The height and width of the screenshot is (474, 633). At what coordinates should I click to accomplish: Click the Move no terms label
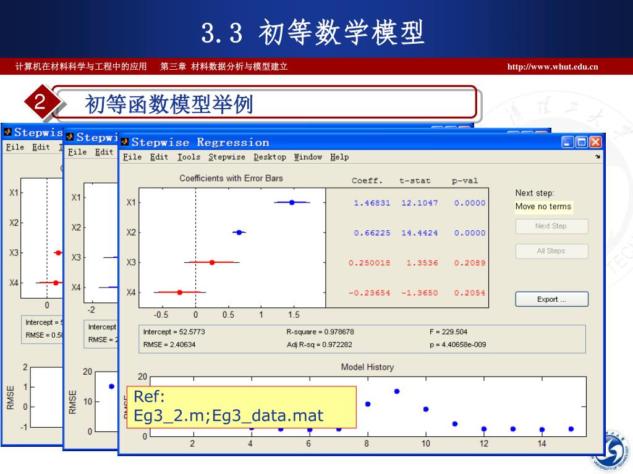point(543,207)
